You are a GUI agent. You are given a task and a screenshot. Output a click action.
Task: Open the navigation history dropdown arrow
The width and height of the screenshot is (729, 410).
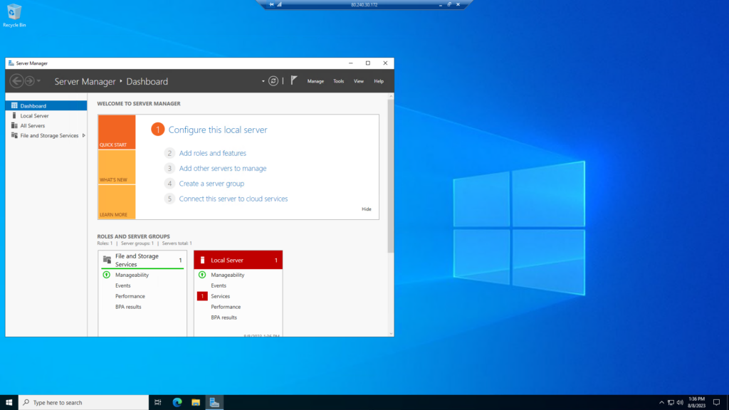38,81
